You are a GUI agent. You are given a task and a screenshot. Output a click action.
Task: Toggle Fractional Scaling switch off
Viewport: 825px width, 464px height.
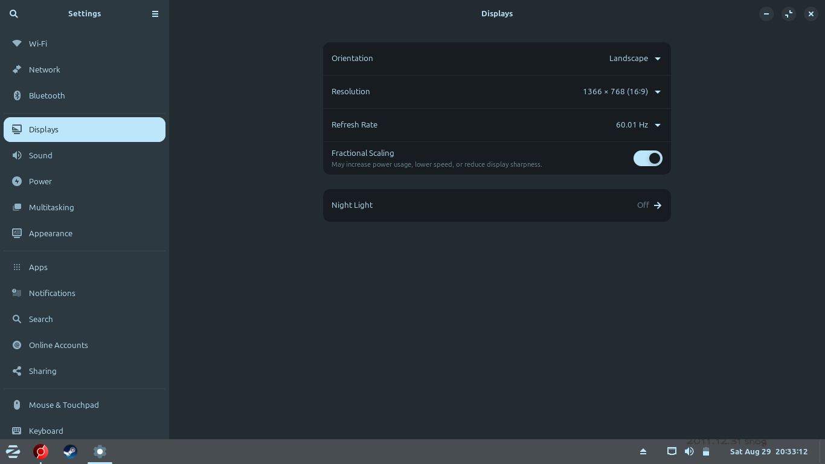coord(648,158)
